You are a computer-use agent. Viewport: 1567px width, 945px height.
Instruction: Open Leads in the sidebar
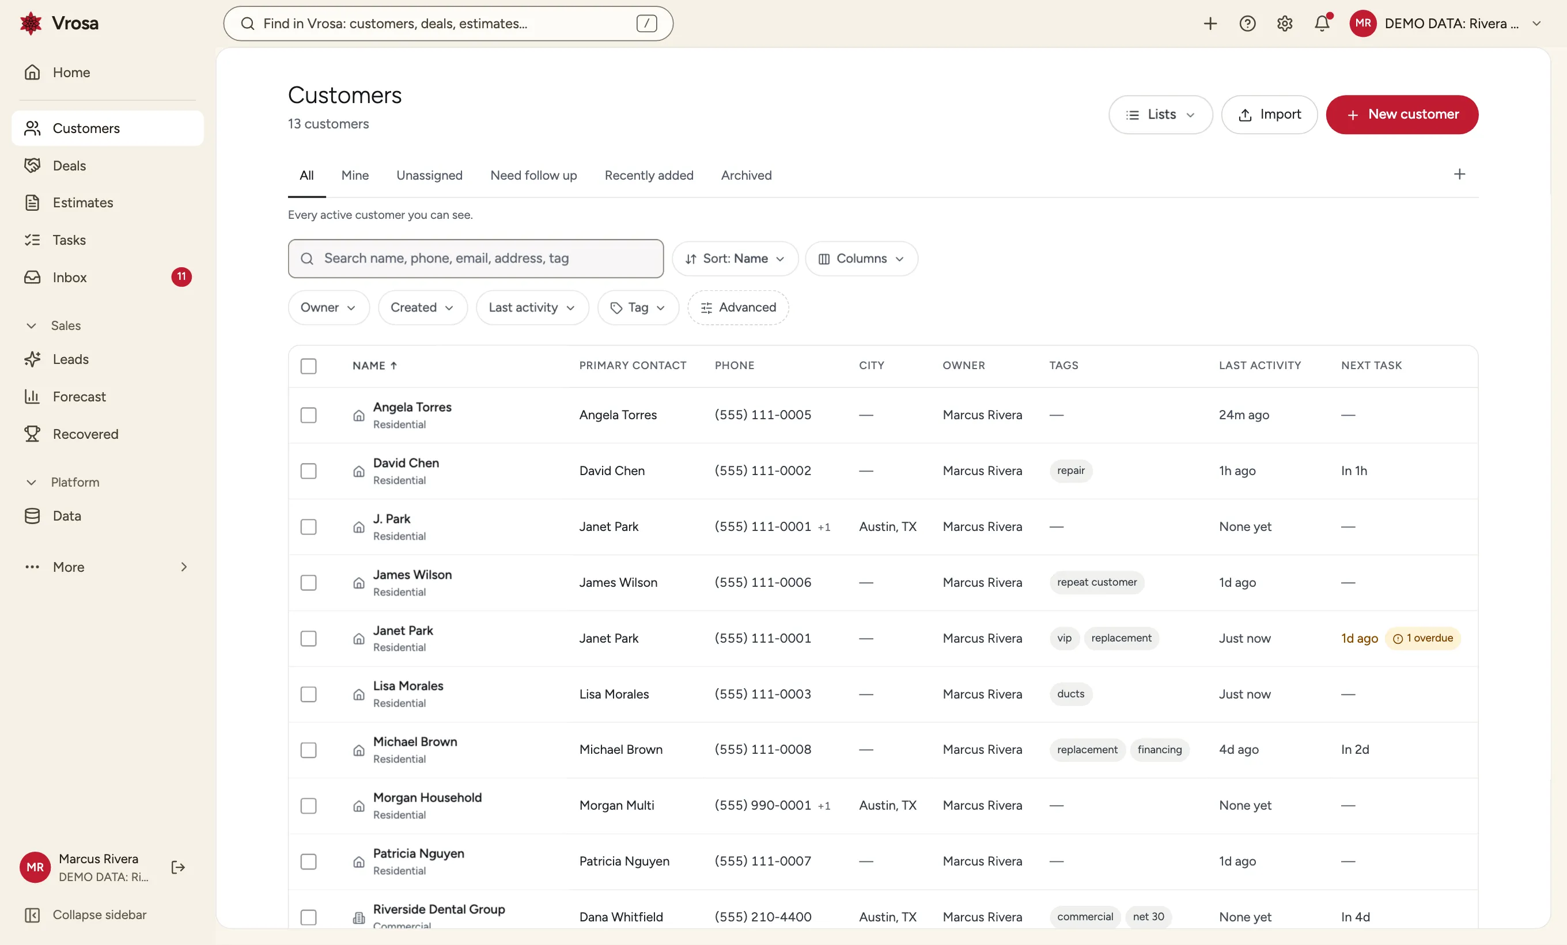108,359
